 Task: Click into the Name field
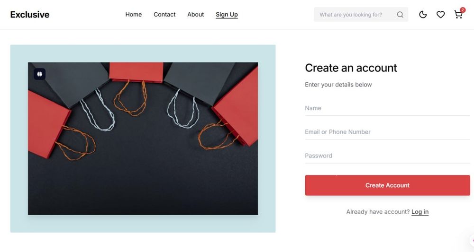(387, 108)
